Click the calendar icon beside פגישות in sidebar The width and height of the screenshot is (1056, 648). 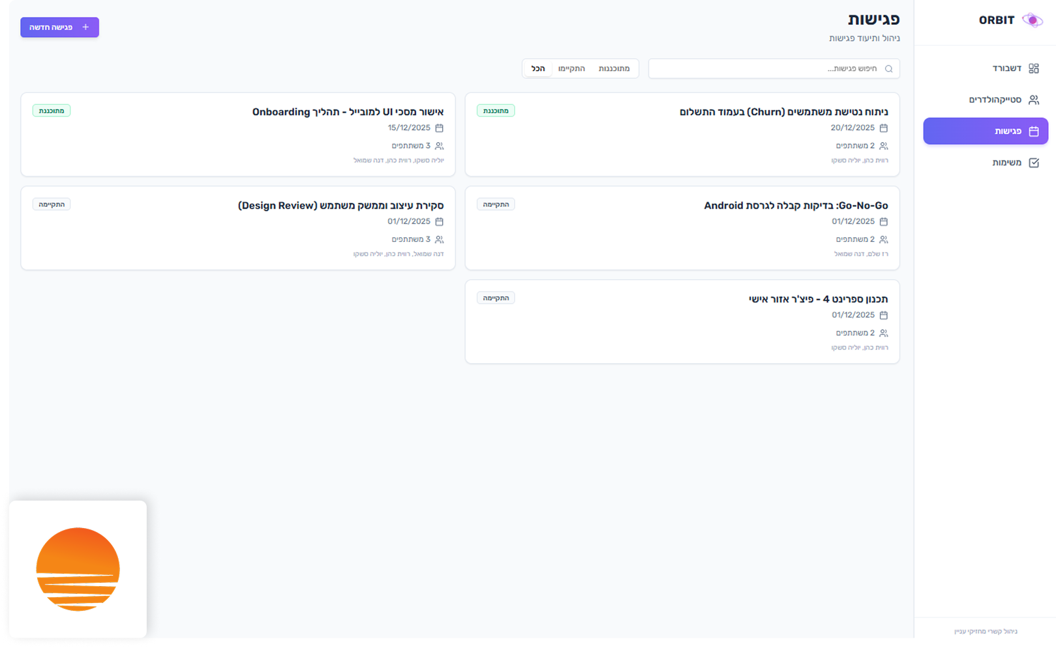point(1033,132)
